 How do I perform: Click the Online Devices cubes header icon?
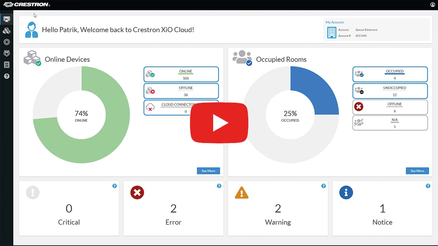tap(32, 58)
